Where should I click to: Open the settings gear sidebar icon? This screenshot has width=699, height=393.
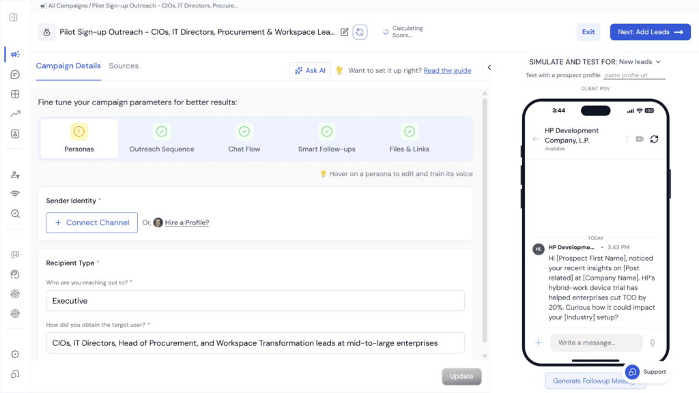[15, 354]
